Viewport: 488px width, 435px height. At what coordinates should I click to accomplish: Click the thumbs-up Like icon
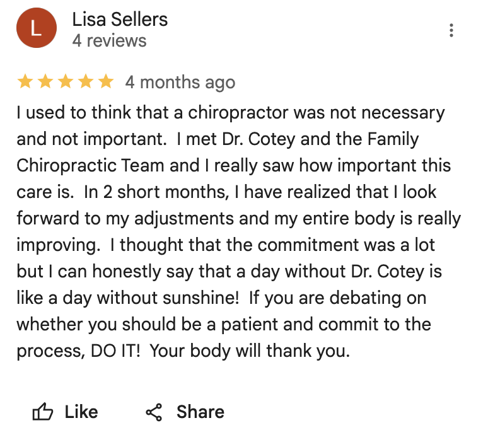point(43,412)
